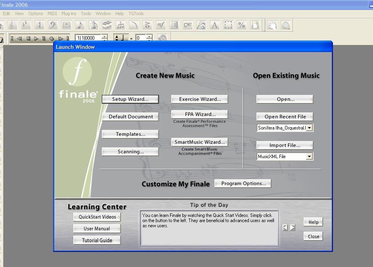Image resolution: width=373 pixels, height=267 pixels.
Task: Adjust the measure counter spinner arrows
Action: tap(104, 38)
